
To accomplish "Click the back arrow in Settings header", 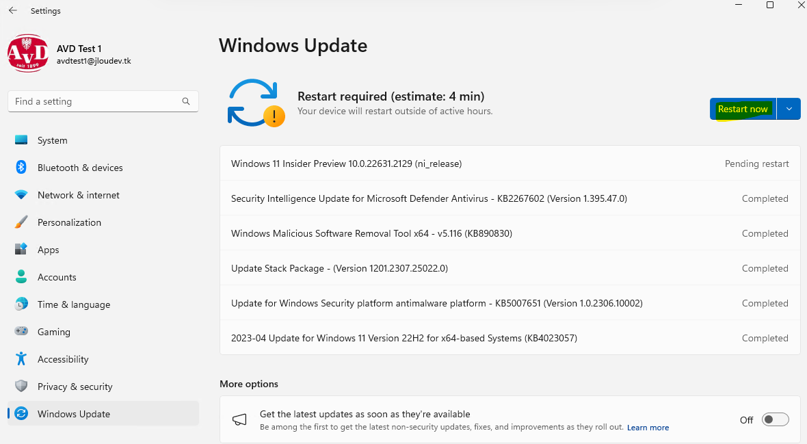I will [13, 10].
